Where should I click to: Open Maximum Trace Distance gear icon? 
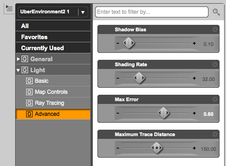tap(215, 134)
